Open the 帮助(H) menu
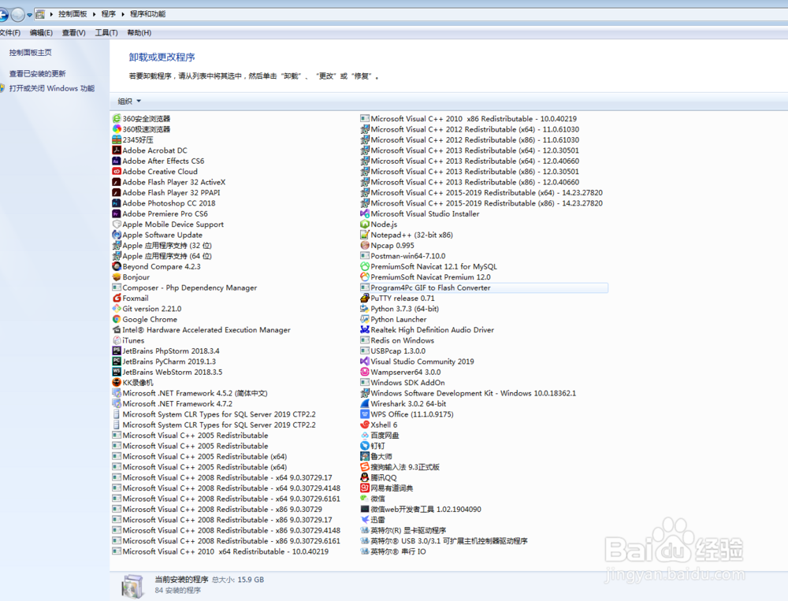Screen dimensions: 788x601 click(139, 32)
